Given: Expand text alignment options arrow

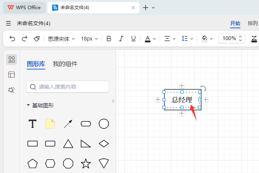Looking at the screenshot, I should click(x=174, y=39).
